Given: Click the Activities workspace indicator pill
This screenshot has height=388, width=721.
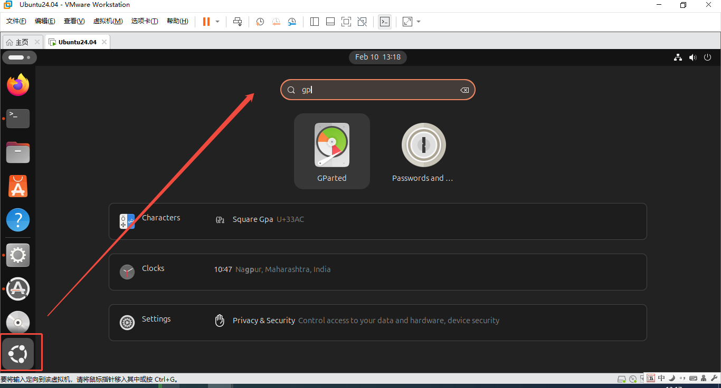Looking at the screenshot, I should tap(20, 57).
